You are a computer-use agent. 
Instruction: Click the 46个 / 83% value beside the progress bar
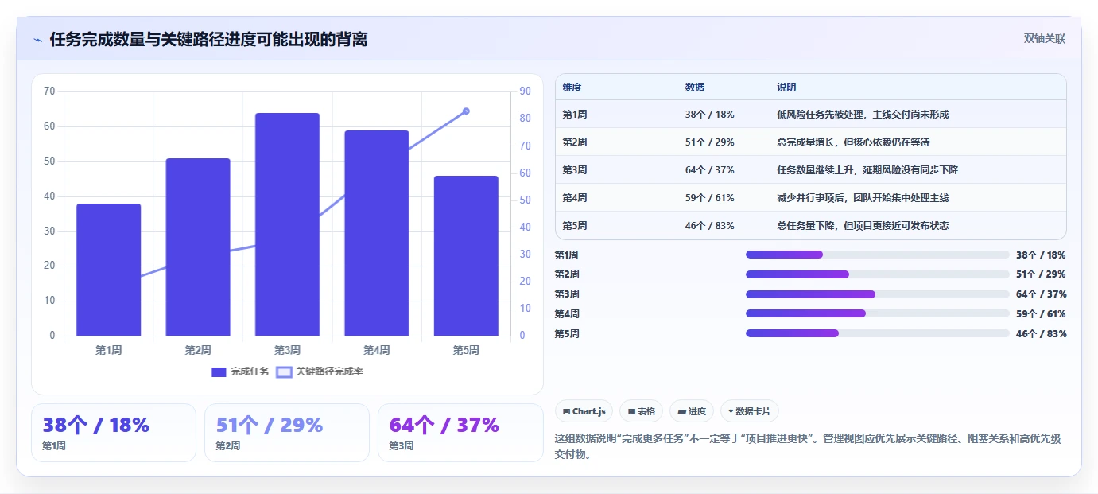pyautogui.click(x=1041, y=334)
